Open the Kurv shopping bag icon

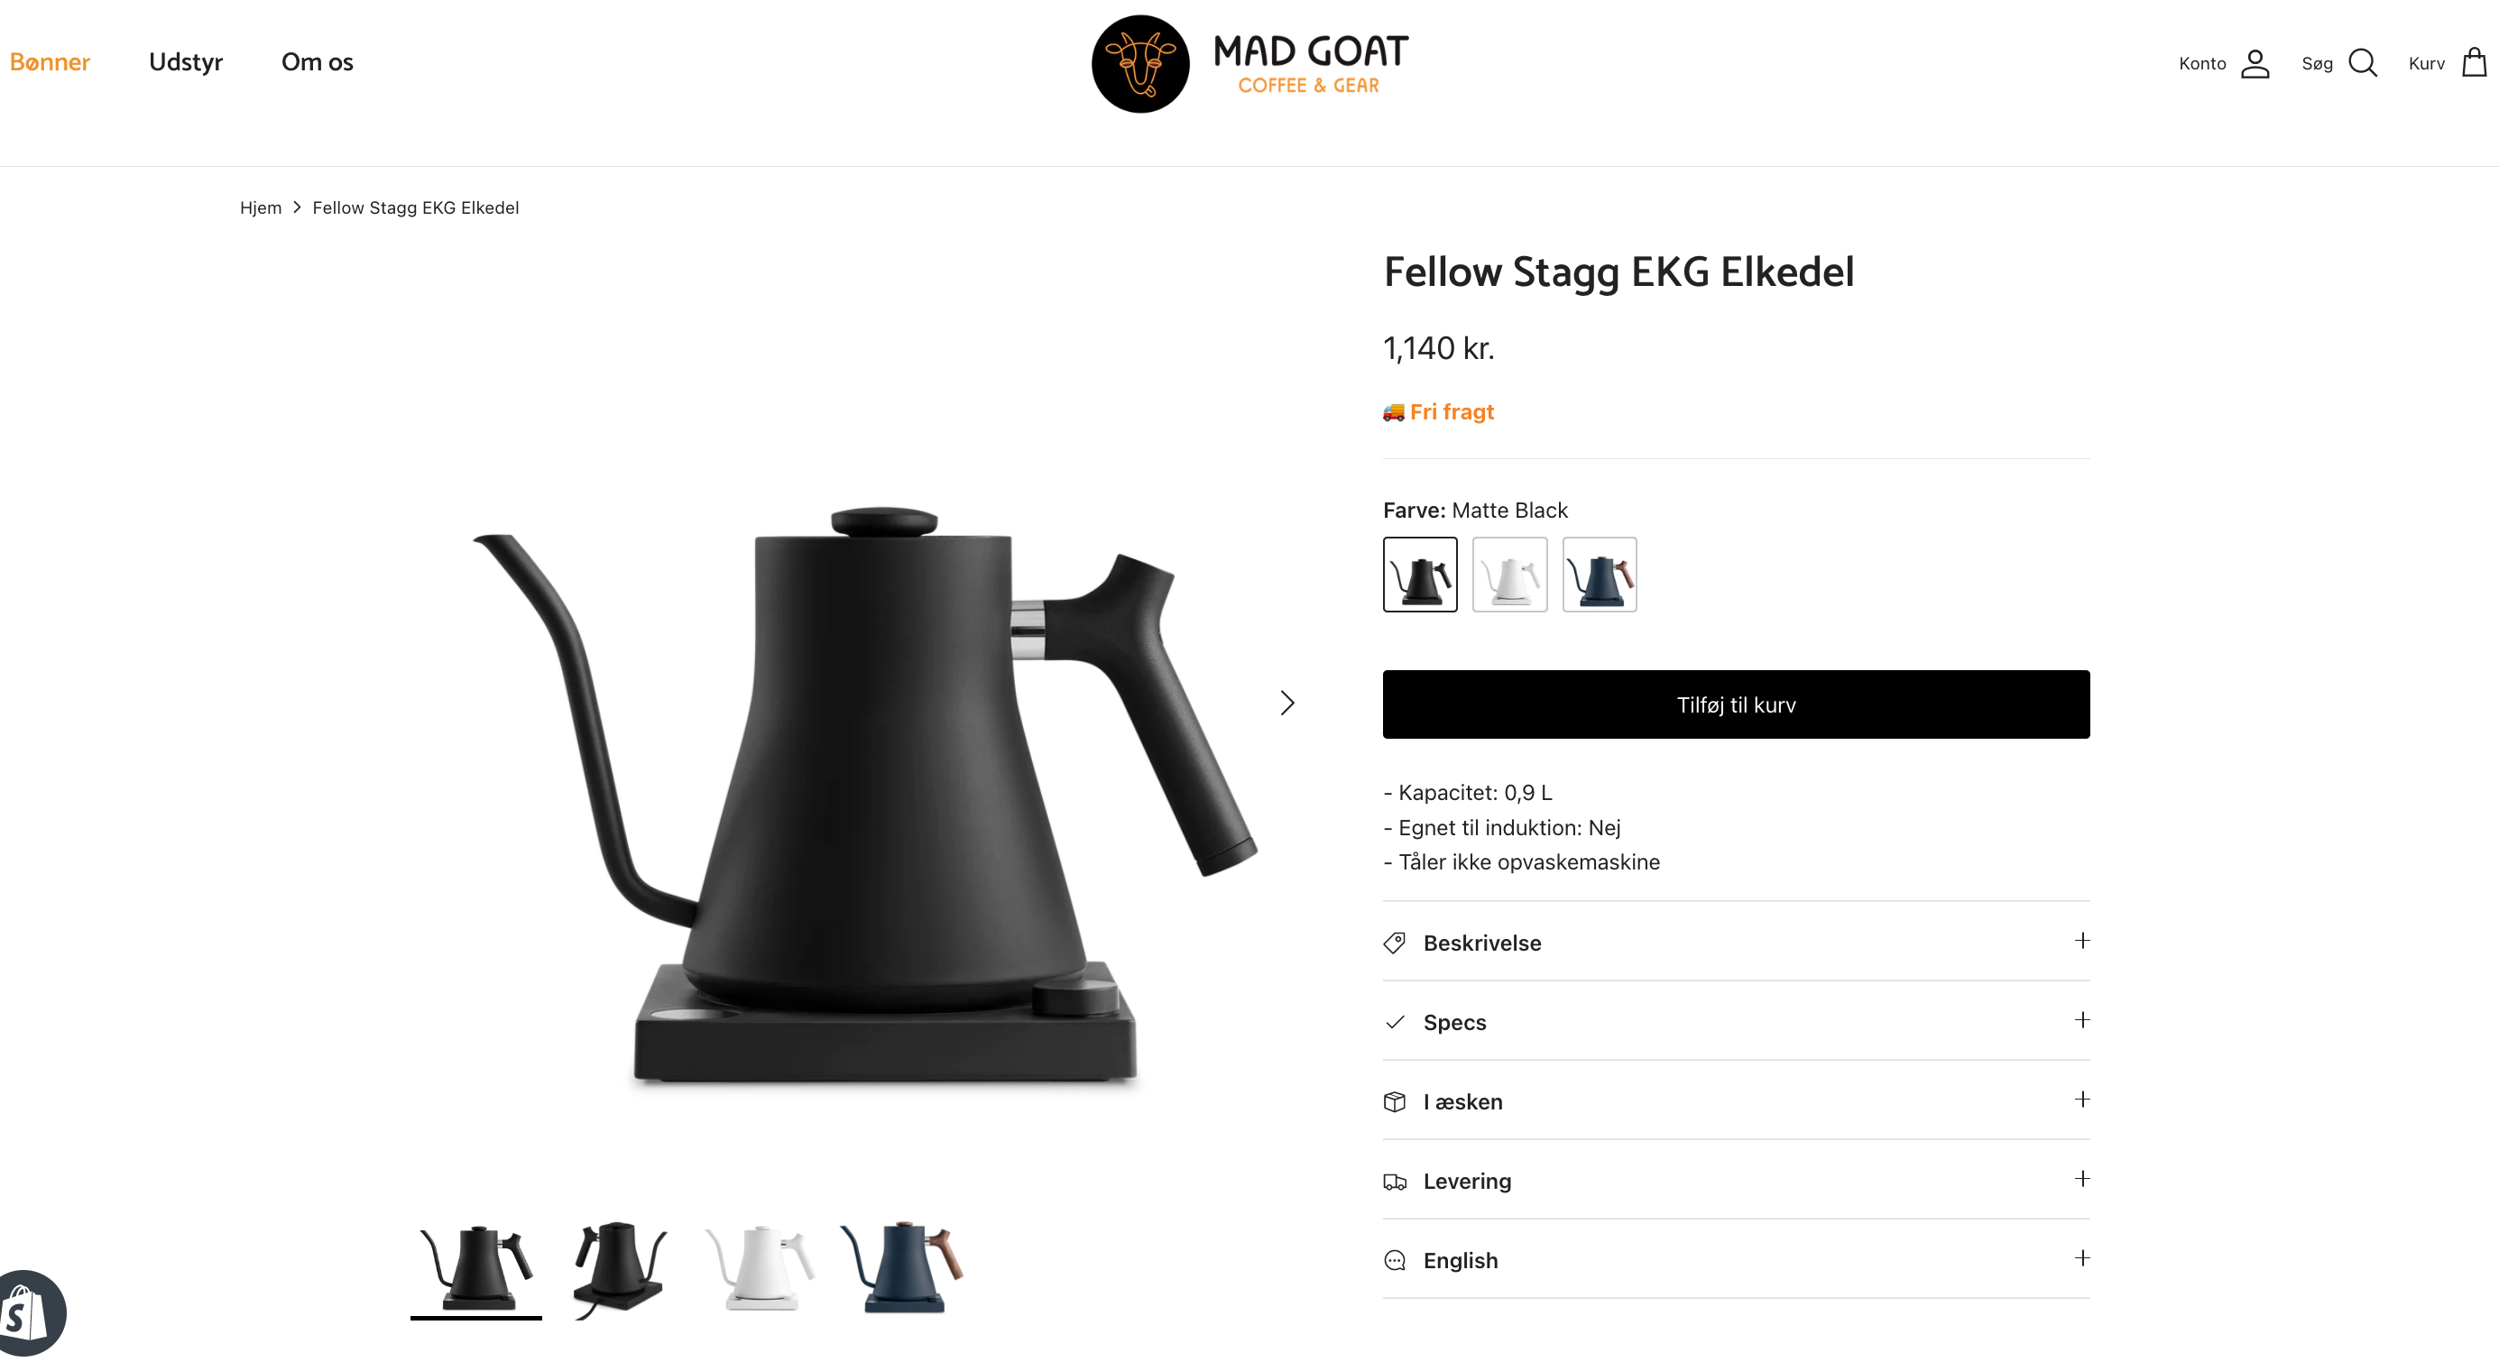pos(2474,63)
